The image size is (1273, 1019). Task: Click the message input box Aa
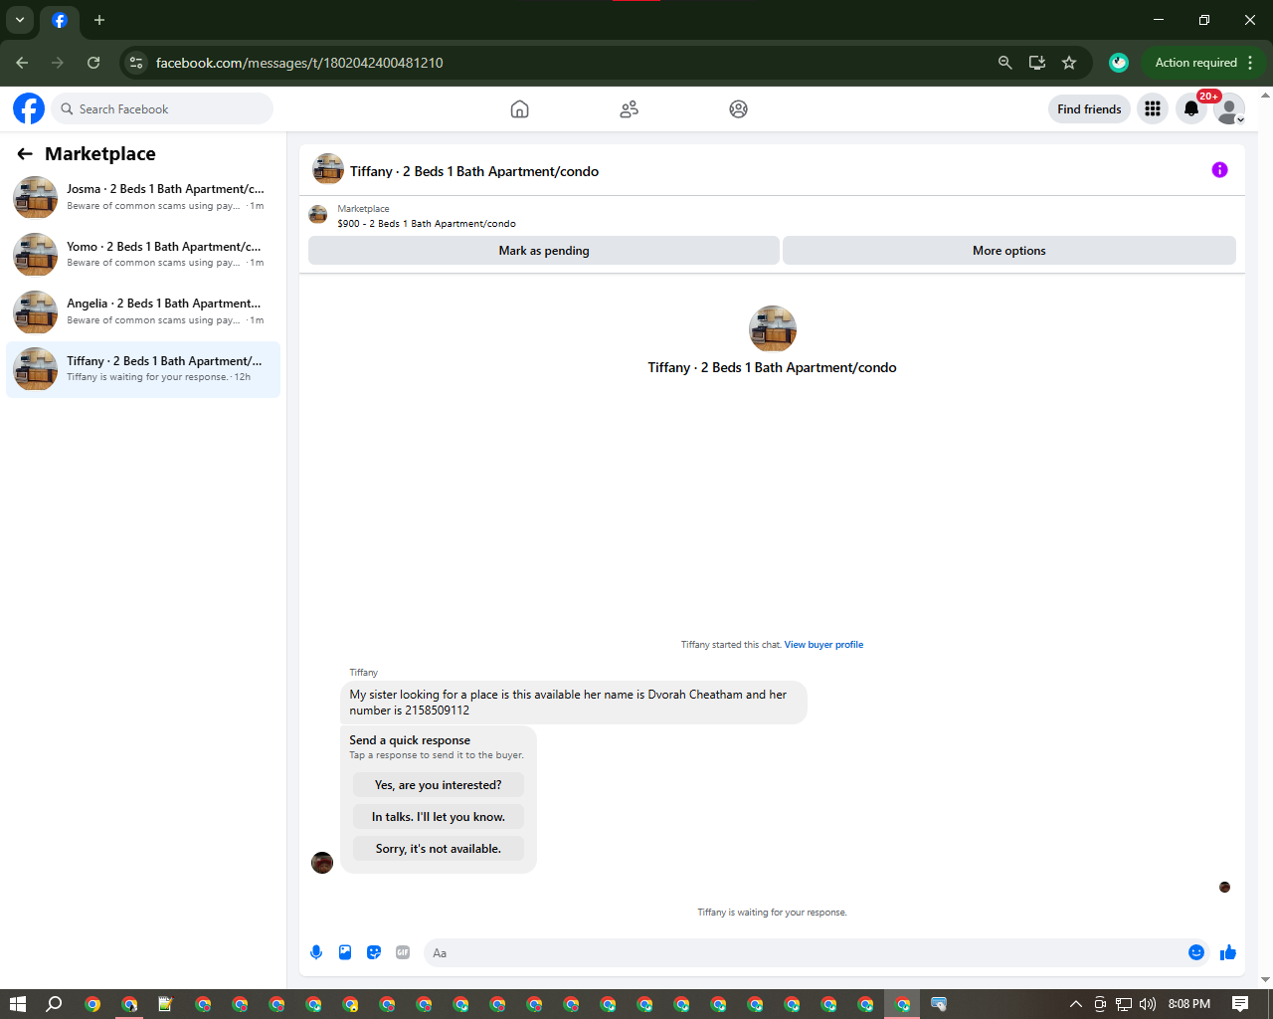pyautogui.click(x=804, y=952)
